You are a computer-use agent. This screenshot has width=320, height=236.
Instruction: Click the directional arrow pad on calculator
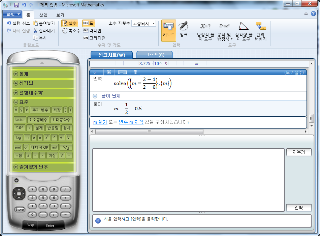click(x=19, y=193)
